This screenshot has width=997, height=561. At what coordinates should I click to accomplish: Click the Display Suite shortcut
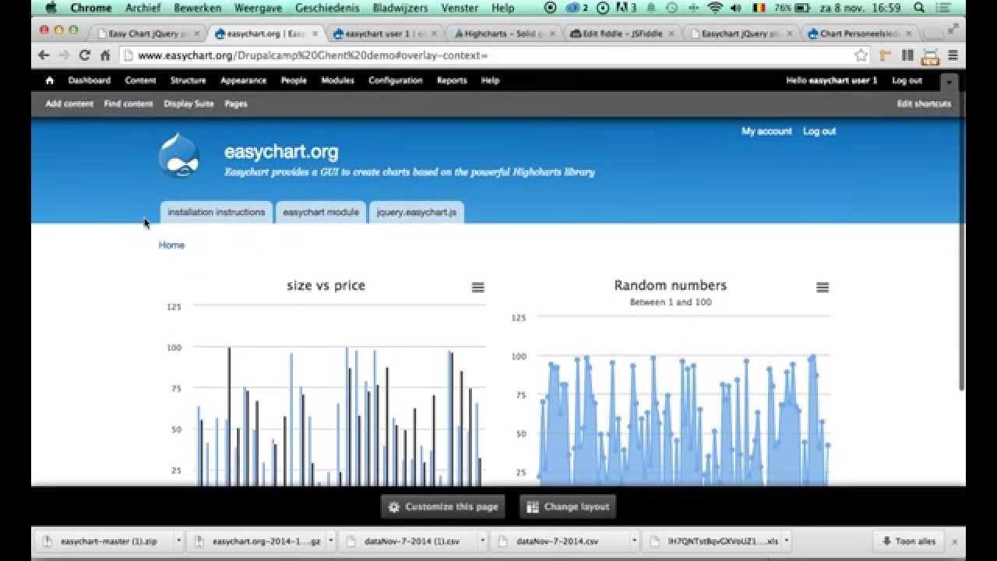tap(188, 104)
